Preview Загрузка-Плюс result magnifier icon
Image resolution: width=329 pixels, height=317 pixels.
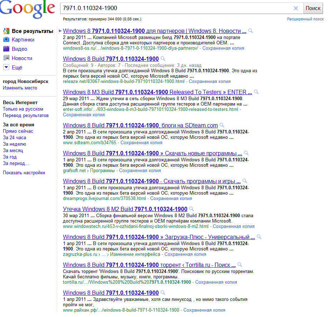click(x=259, y=237)
